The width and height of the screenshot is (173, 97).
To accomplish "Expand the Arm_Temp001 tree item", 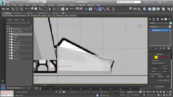I will coord(7,32).
